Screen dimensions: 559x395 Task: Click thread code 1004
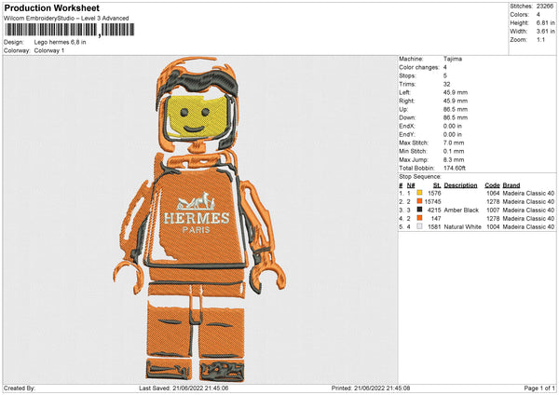493,226
